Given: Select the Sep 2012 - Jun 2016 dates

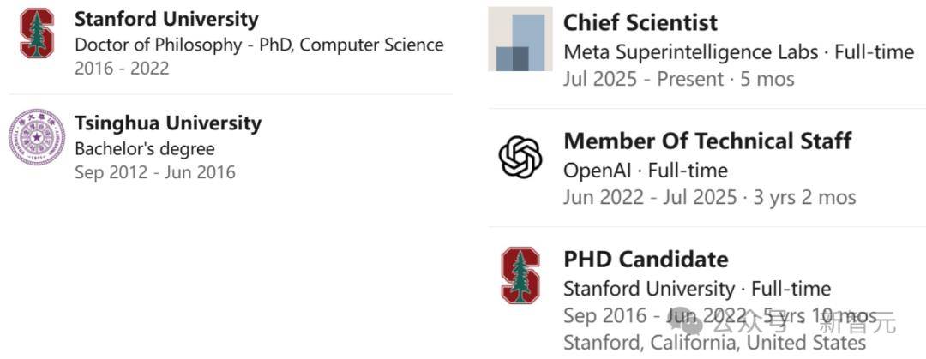Looking at the screenshot, I should [x=154, y=172].
